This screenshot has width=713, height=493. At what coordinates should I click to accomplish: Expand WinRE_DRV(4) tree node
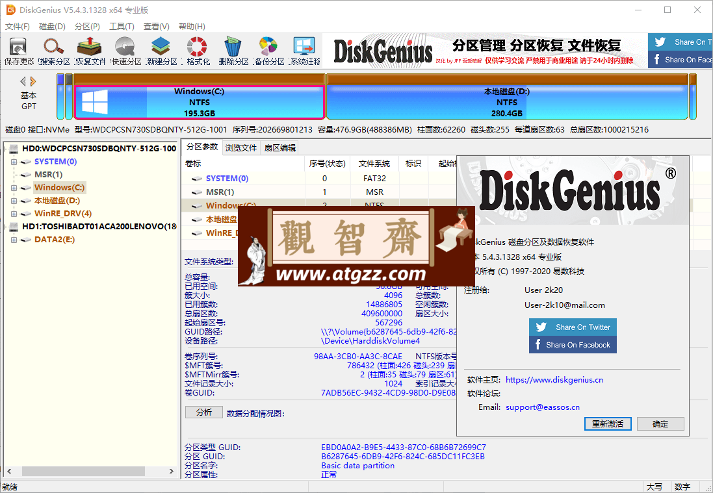coord(14,214)
